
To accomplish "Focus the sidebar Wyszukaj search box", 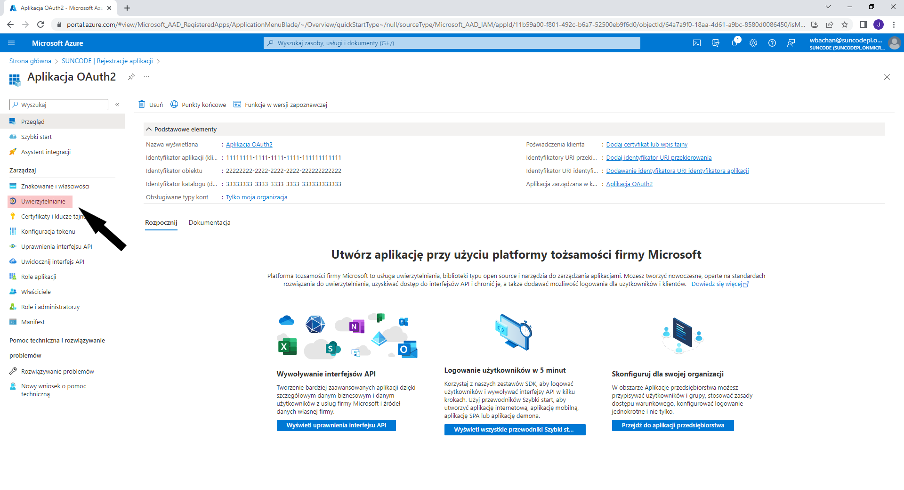I will [x=59, y=105].
